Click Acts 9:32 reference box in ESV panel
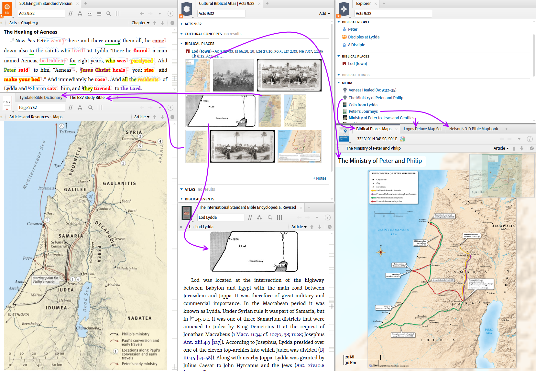 [41, 14]
